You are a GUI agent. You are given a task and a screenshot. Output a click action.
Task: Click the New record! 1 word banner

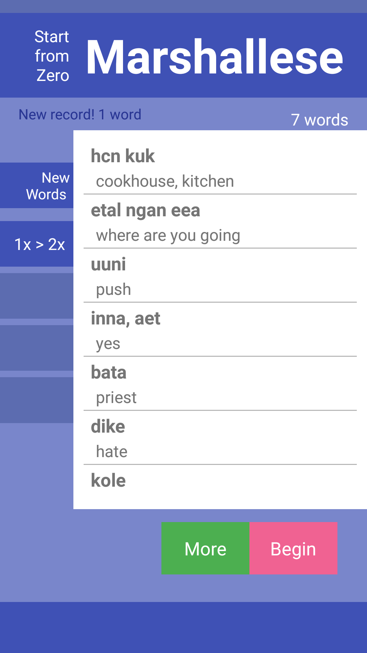click(x=80, y=114)
